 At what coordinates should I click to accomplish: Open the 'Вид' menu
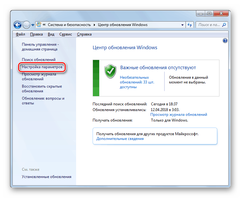click(51, 34)
